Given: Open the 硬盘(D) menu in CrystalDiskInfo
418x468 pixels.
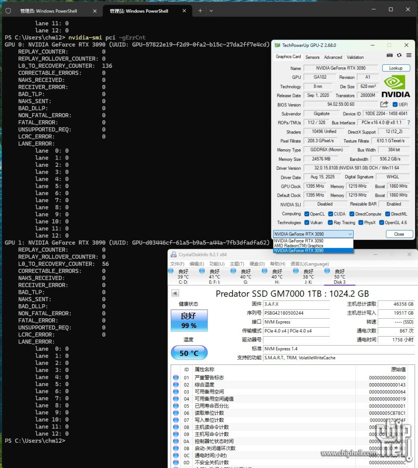Looking at the screenshot, I should [257, 264].
